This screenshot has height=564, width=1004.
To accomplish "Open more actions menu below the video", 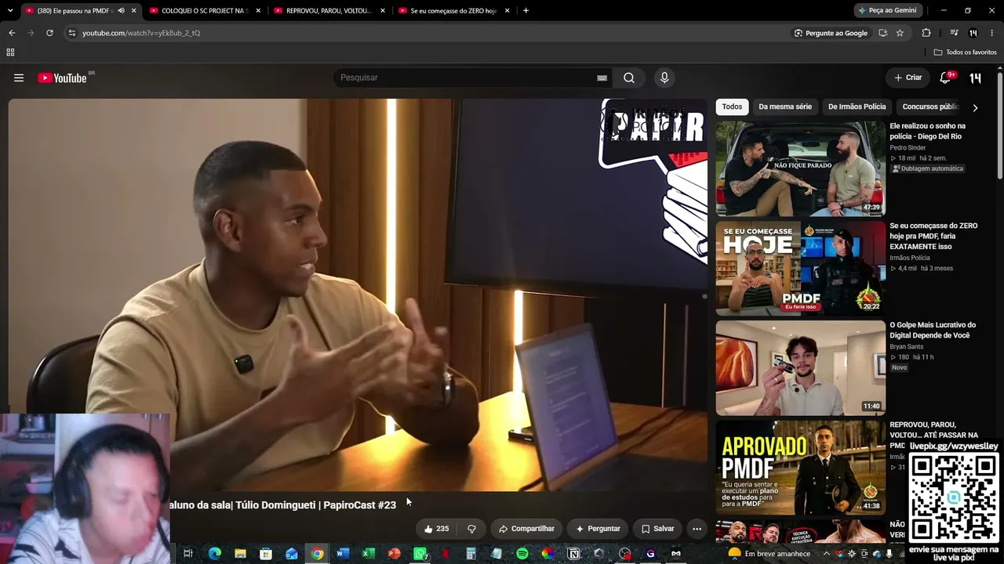I will pyautogui.click(x=697, y=529).
